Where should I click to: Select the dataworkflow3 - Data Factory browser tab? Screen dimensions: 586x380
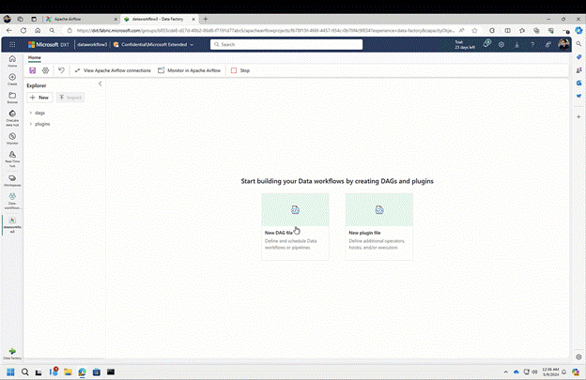[x=160, y=19]
